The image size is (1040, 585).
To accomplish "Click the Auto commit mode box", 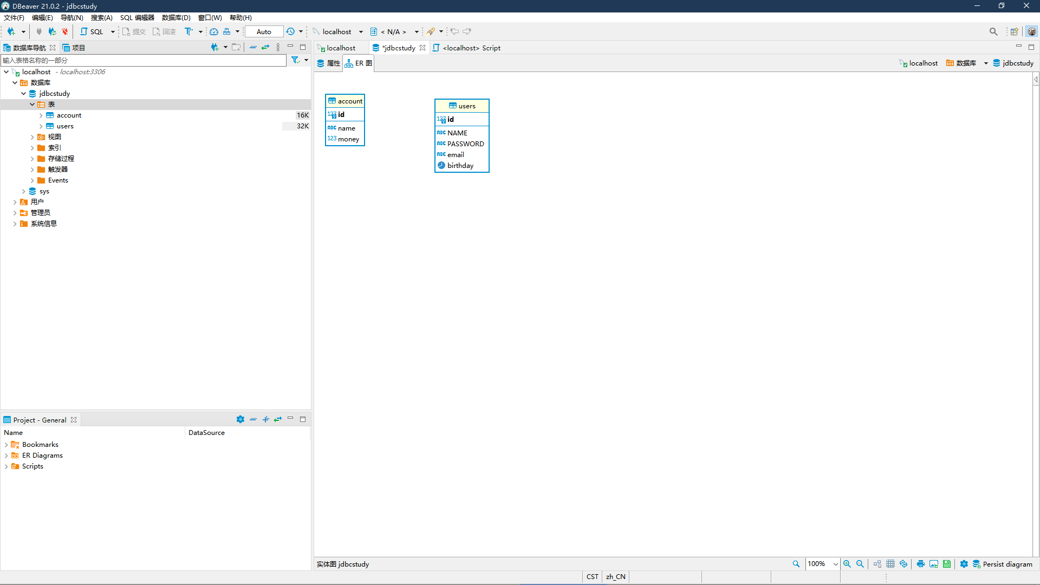I will pos(264,31).
